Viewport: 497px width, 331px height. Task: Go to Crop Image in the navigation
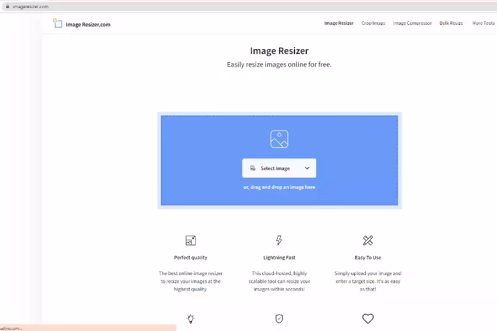point(373,23)
